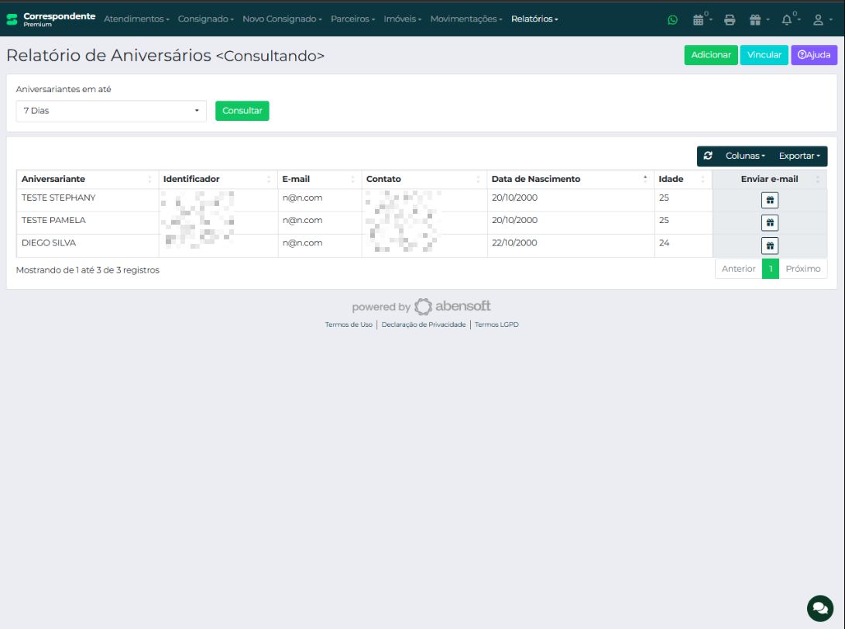Click the Consultar button
The image size is (845, 629).
pyautogui.click(x=242, y=111)
